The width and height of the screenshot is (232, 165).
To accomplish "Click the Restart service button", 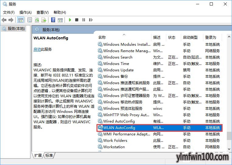I will pos(91,20).
